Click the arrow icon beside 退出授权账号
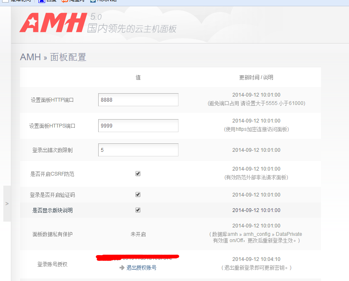The height and width of the screenshot is (281, 349). (x=122, y=268)
